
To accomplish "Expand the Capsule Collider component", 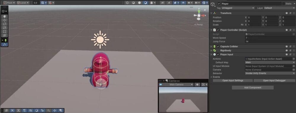I will click(211, 46).
